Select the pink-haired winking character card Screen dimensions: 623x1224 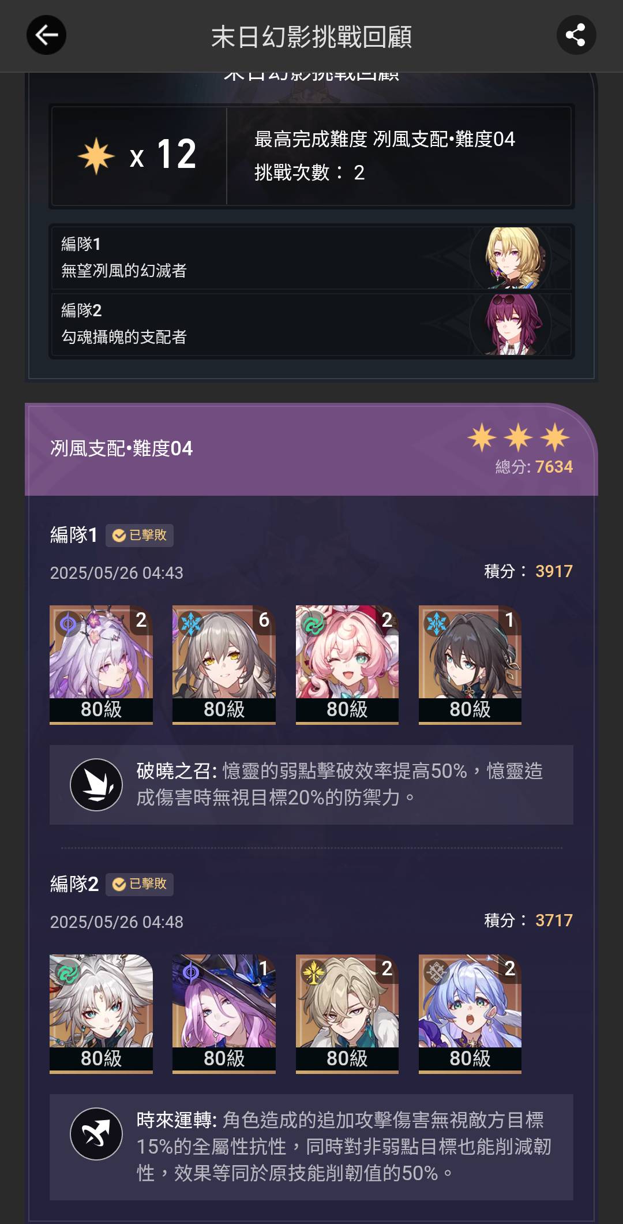click(347, 664)
